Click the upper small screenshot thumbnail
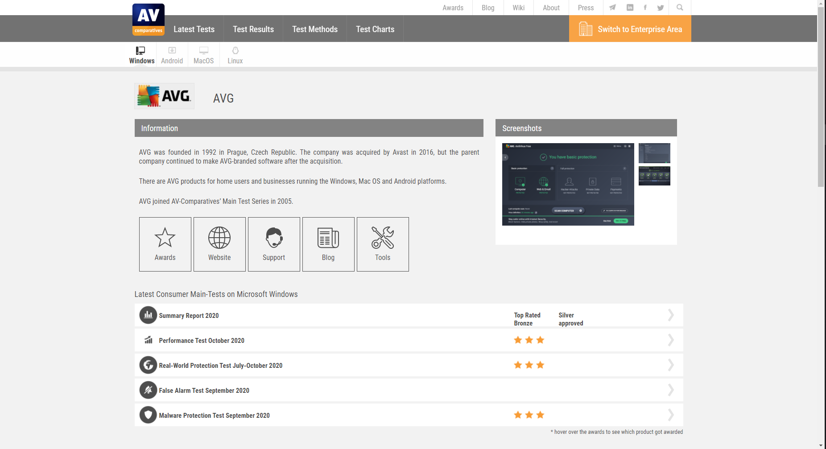The height and width of the screenshot is (449, 826). (654, 153)
